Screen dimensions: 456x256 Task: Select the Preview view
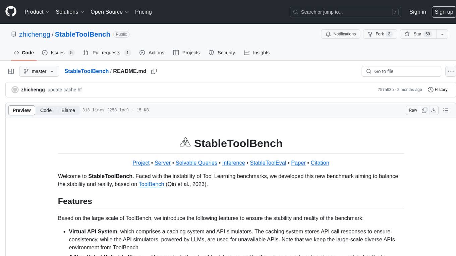22,110
